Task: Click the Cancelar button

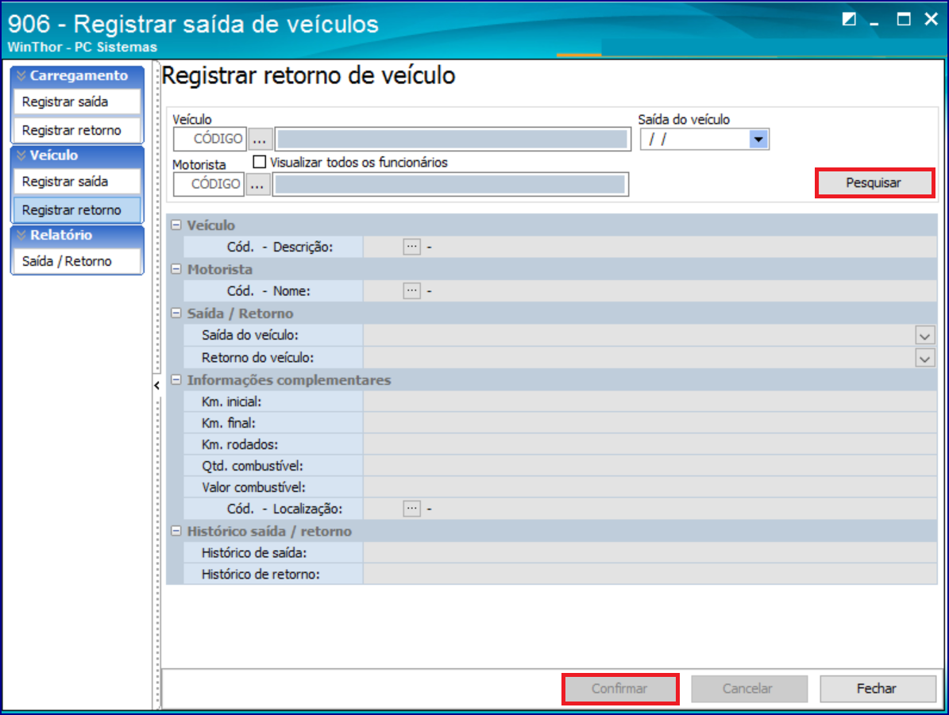Action: point(749,688)
